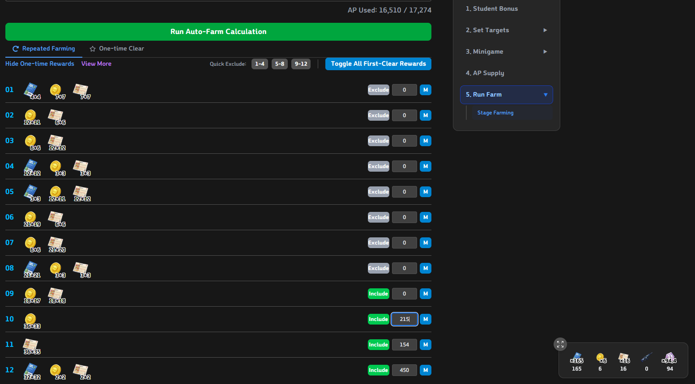This screenshot has width=695, height=384.
Task: Focus the stage 11 run count field showing 154
Action: click(x=405, y=345)
